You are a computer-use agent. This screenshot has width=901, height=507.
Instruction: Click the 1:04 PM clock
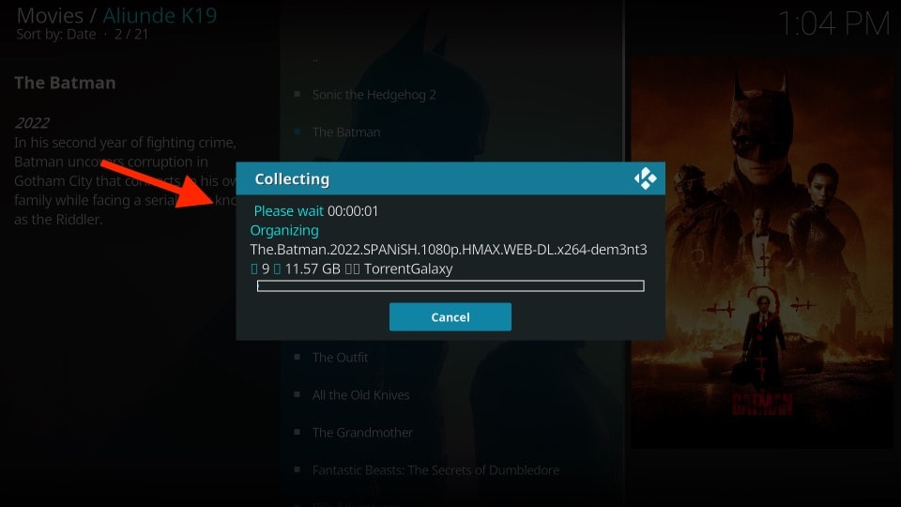click(x=833, y=24)
